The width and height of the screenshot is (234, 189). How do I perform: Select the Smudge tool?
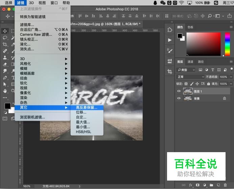(x=5, y=71)
